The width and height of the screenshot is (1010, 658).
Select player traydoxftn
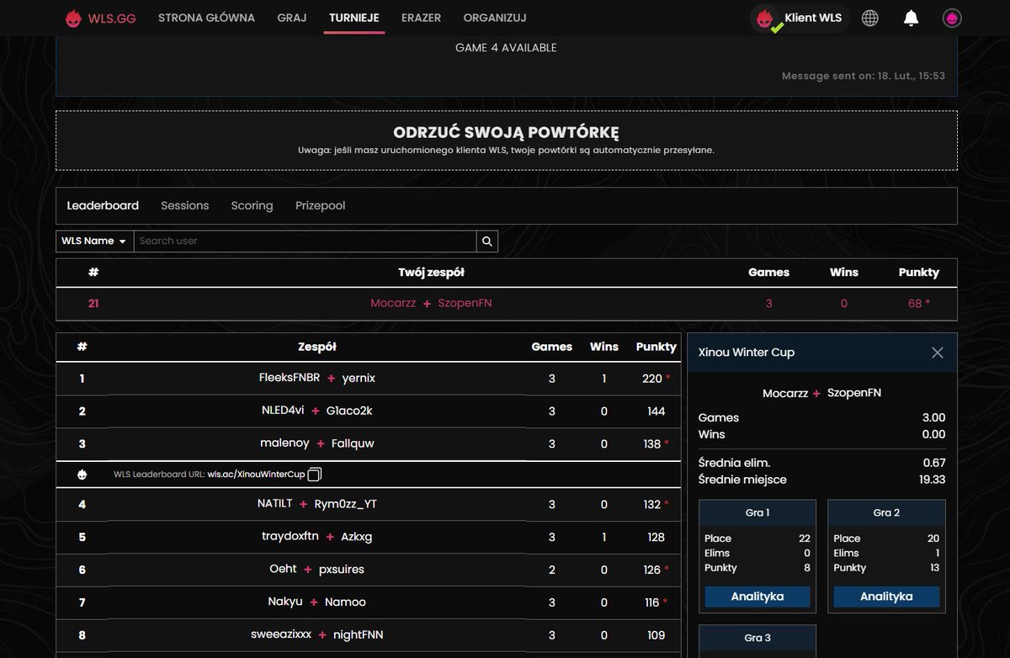click(x=290, y=537)
